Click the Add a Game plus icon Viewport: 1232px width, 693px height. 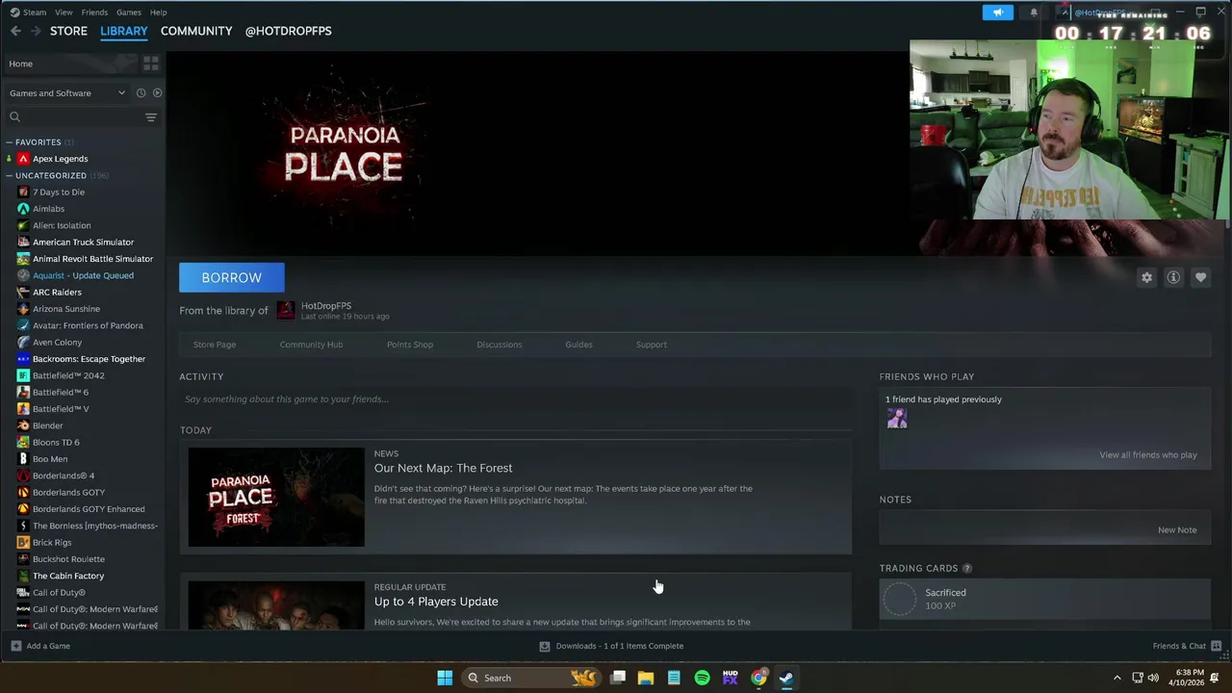point(15,646)
